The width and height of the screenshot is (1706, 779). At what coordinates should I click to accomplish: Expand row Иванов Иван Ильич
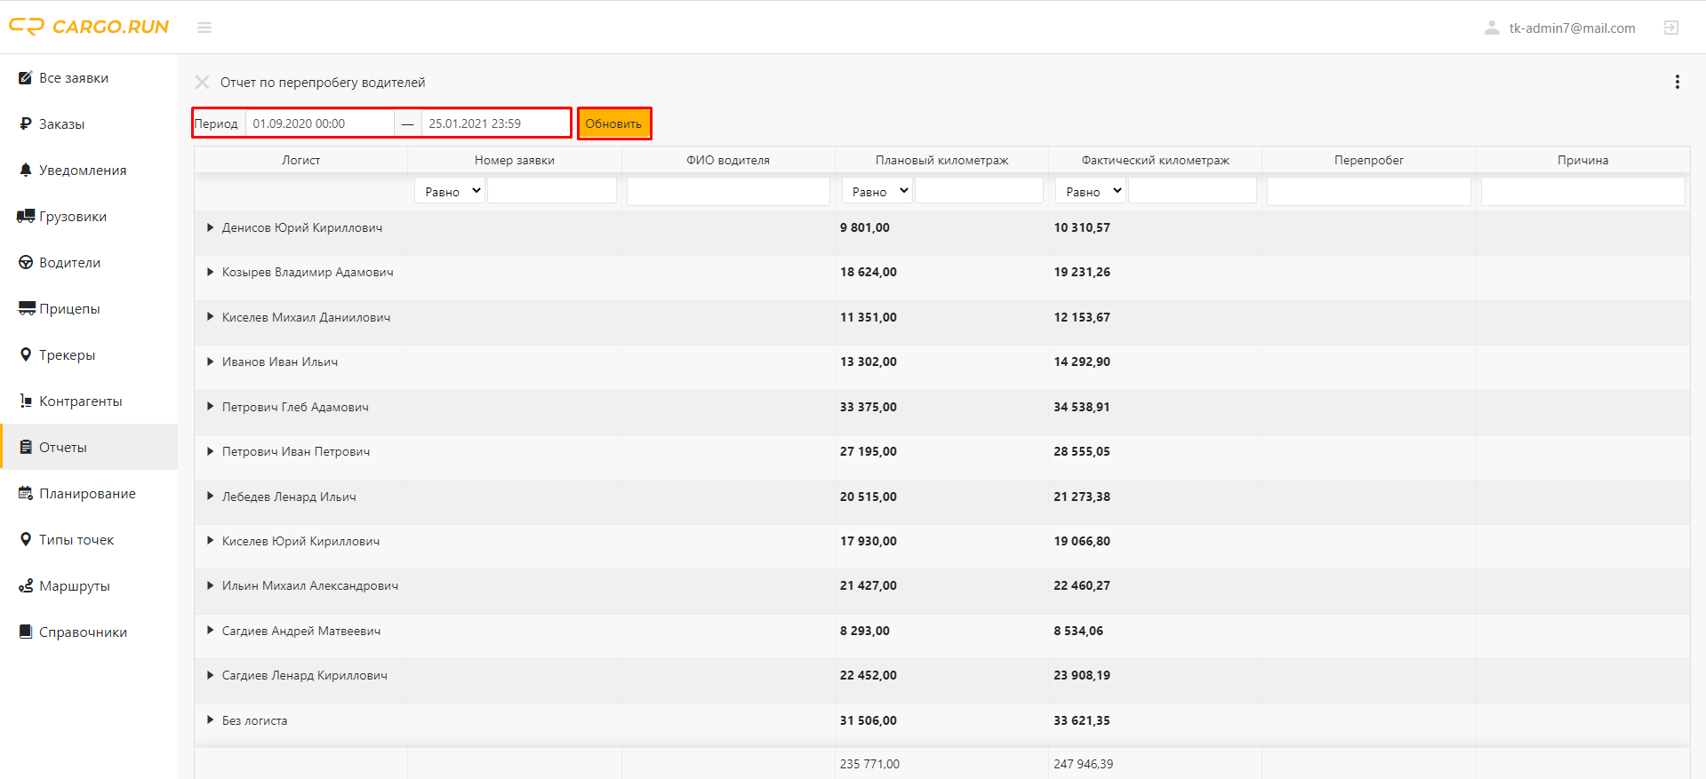coord(210,362)
